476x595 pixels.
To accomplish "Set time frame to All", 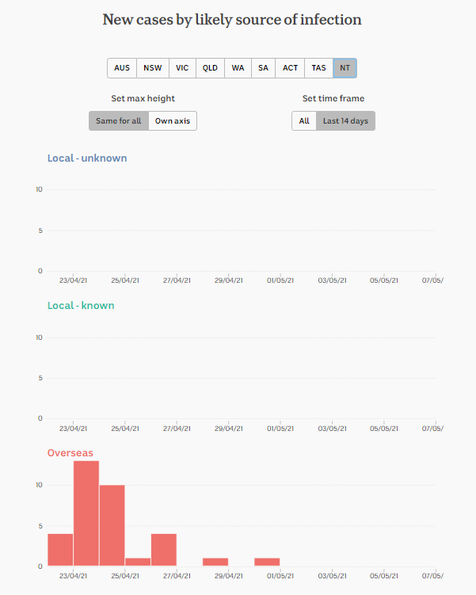I will point(304,120).
